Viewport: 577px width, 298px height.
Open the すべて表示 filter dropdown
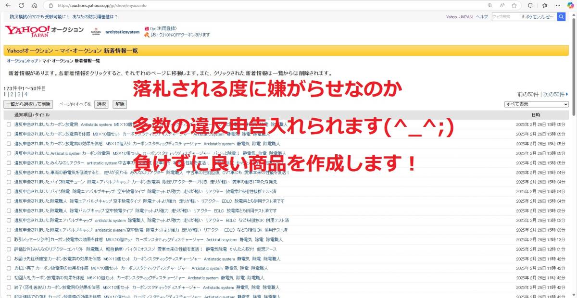pyautogui.click(x=536, y=104)
